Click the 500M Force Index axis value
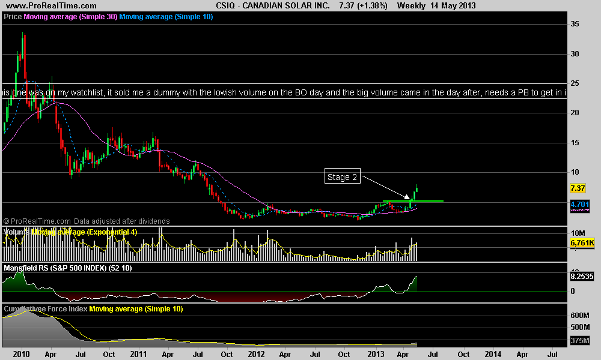 pos(580,328)
